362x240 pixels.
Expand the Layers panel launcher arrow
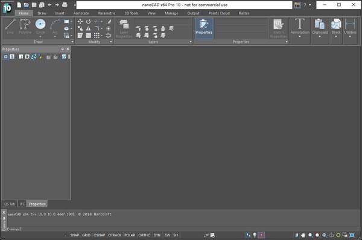[x=191, y=42]
